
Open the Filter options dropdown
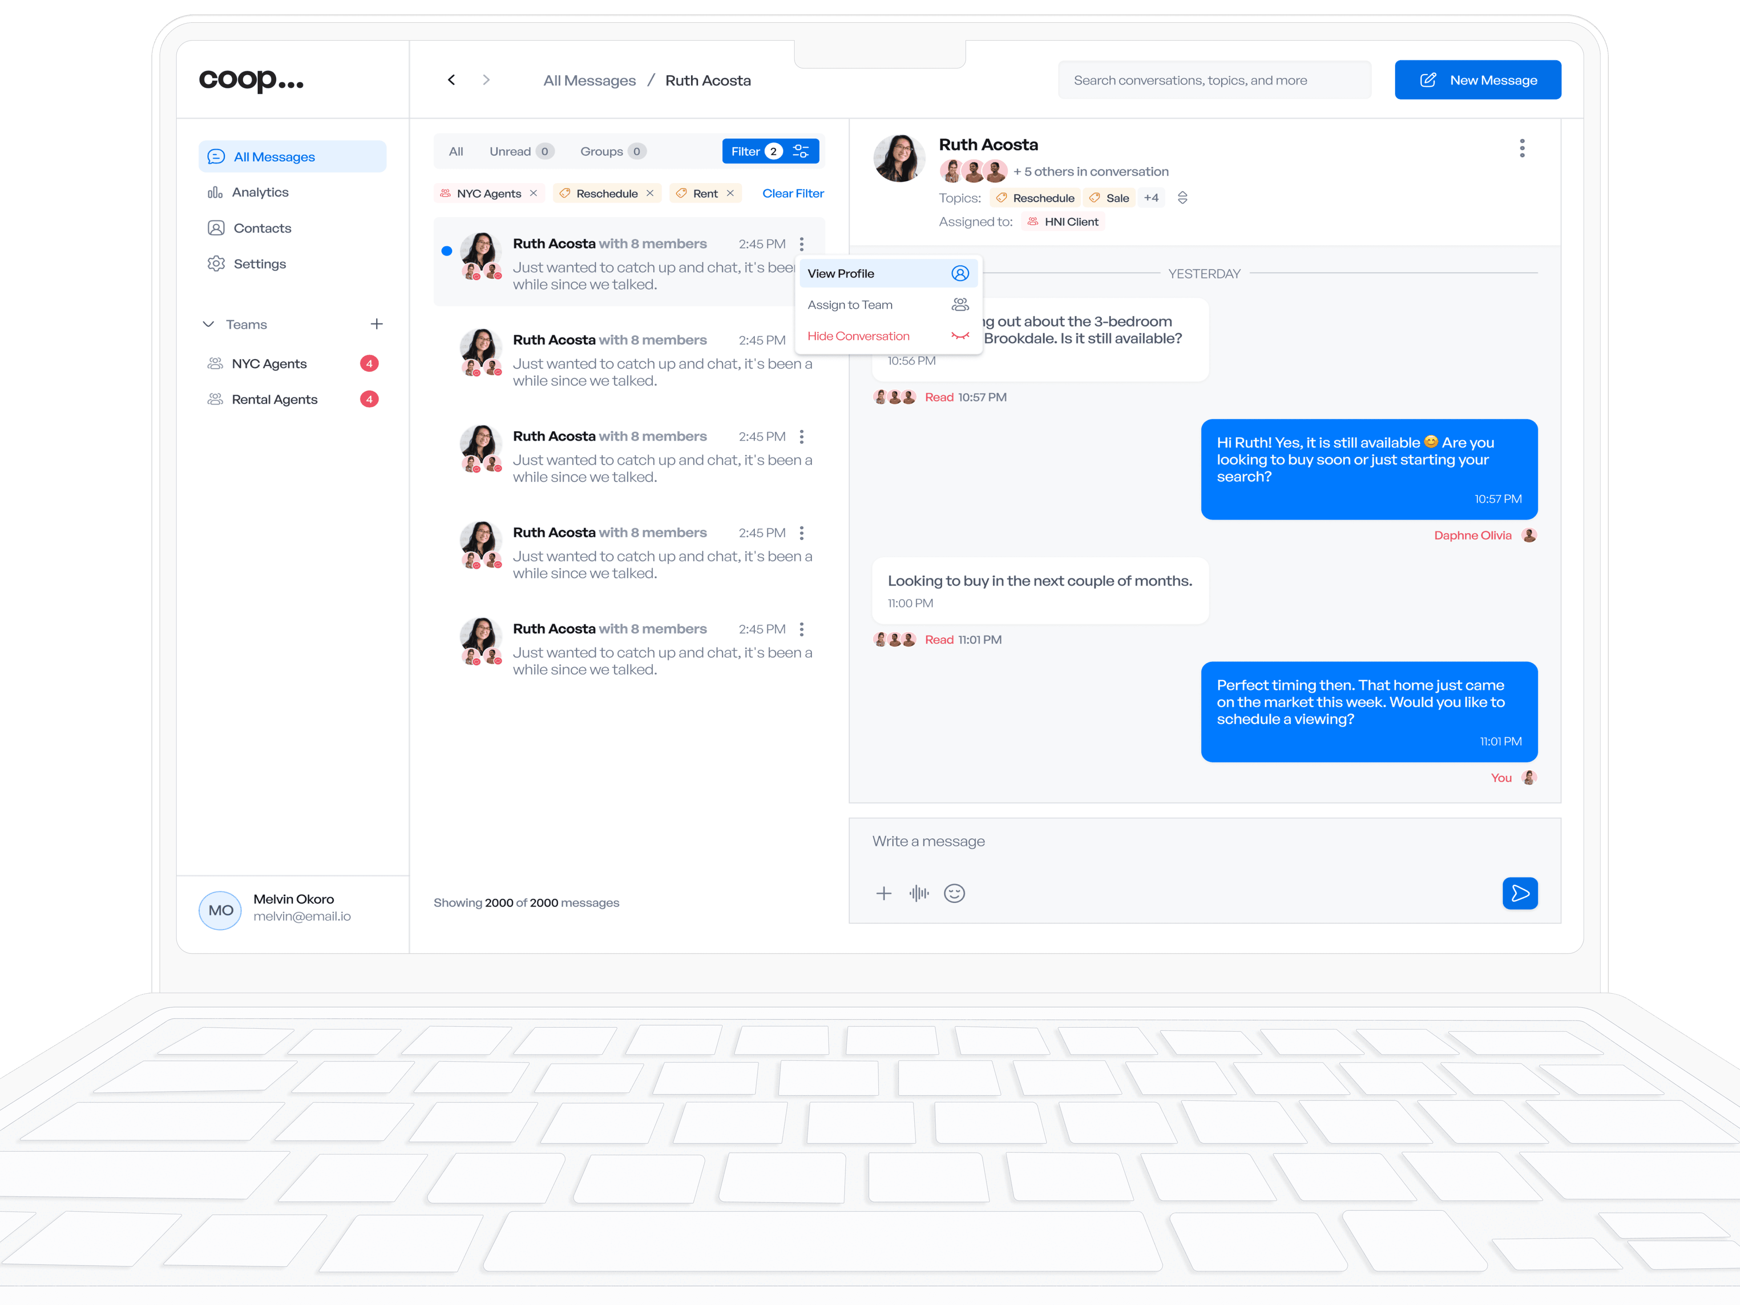770,151
